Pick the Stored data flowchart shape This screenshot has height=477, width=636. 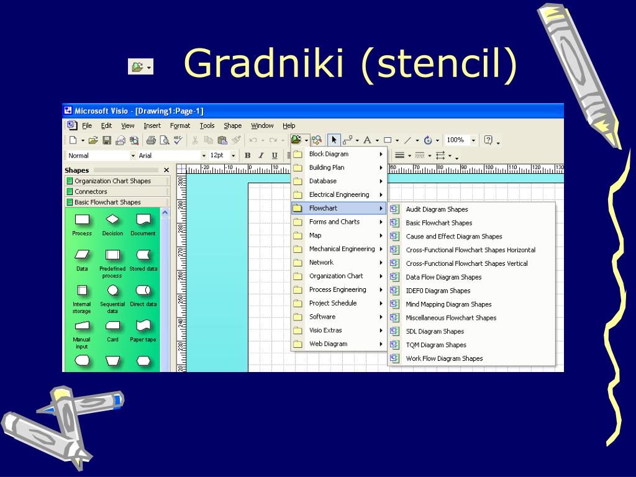pyautogui.click(x=143, y=260)
